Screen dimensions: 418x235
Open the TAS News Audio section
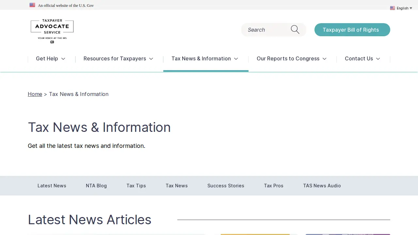322,186
